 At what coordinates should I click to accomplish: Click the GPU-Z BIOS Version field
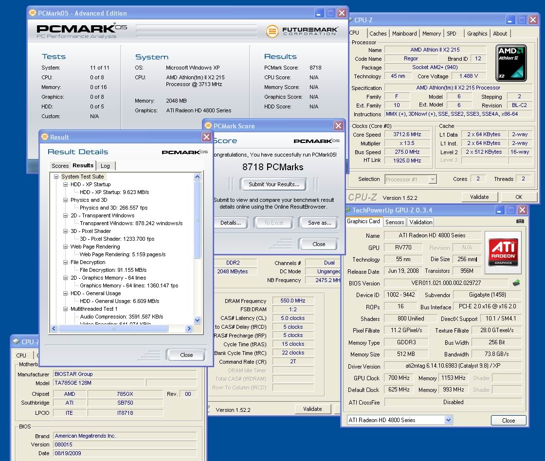(446, 283)
